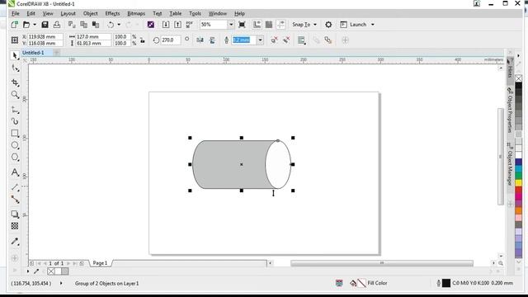Screen dimensions: 528x297
Task: Open the Object Manager docker tab
Action: point(510,164)
